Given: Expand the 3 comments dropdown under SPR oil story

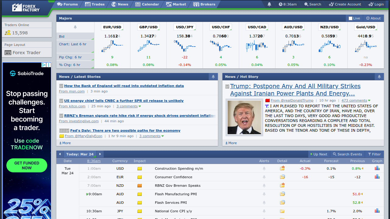Looking at the screenshot, I should coord(127,106).
